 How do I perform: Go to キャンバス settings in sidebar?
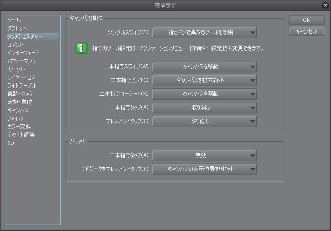[x=18, y=110]
